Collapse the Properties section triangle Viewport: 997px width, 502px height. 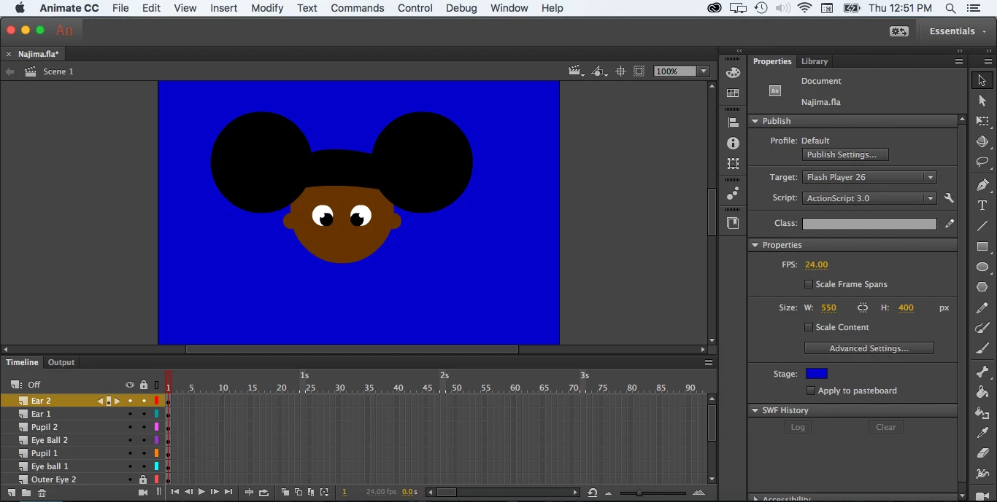point(755,245)
